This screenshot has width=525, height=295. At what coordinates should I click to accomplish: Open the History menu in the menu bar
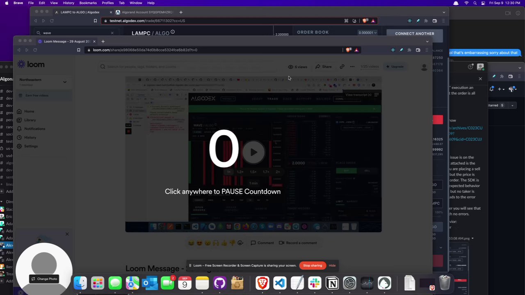[x=68, y=3]
